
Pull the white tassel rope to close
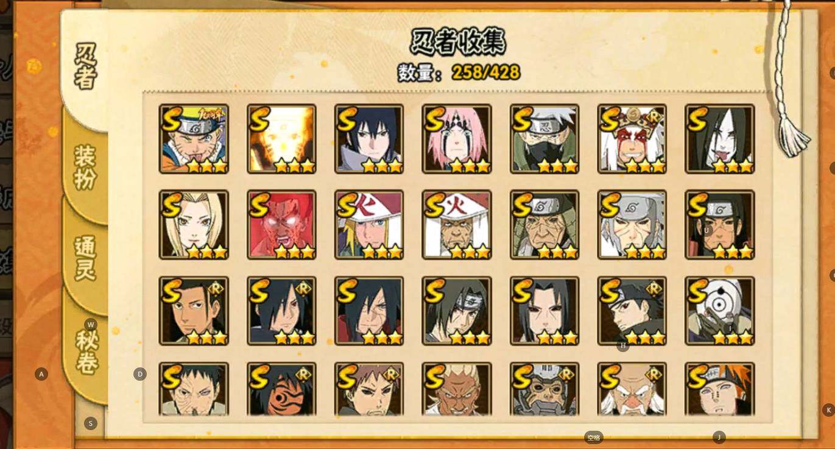(x=792, y=132)
